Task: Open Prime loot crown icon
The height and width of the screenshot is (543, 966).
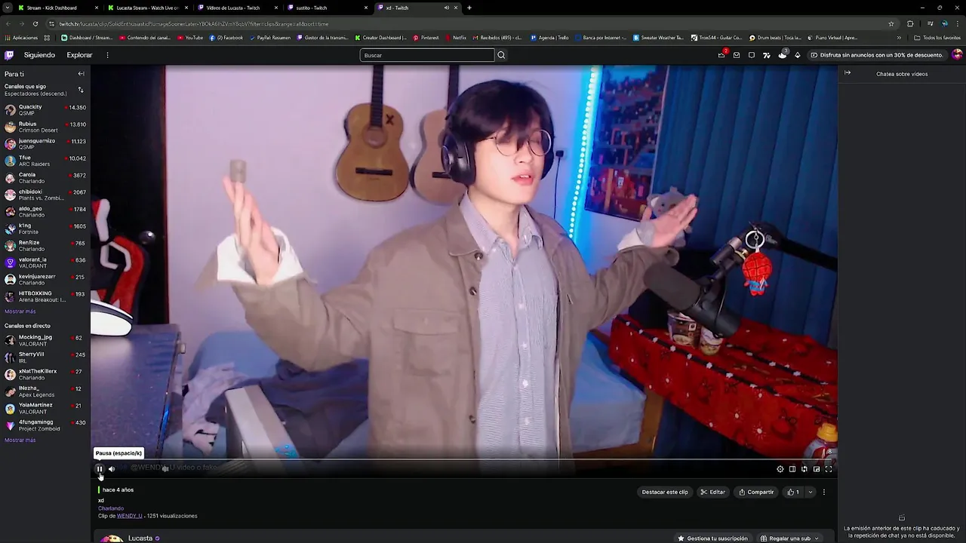Action: 721,55
